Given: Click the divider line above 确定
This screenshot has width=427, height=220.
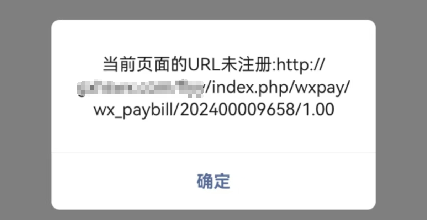Looking at the screenshot, I should click(x=213, y=153).
